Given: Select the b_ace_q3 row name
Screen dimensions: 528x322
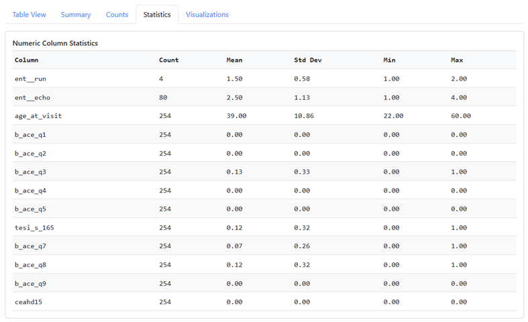Looking at the screenshot, I should pos(30,172).
